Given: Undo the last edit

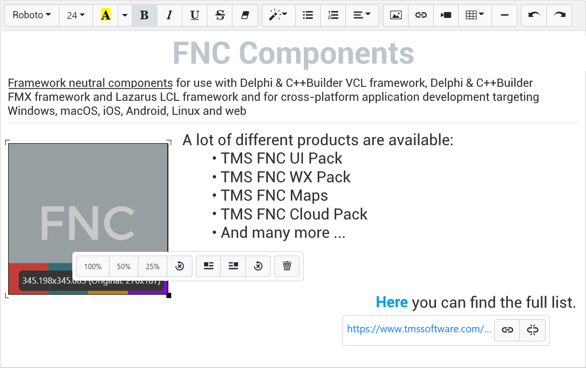Looking at the screenshot, I should pyautogui.click(x=533, y=15).
